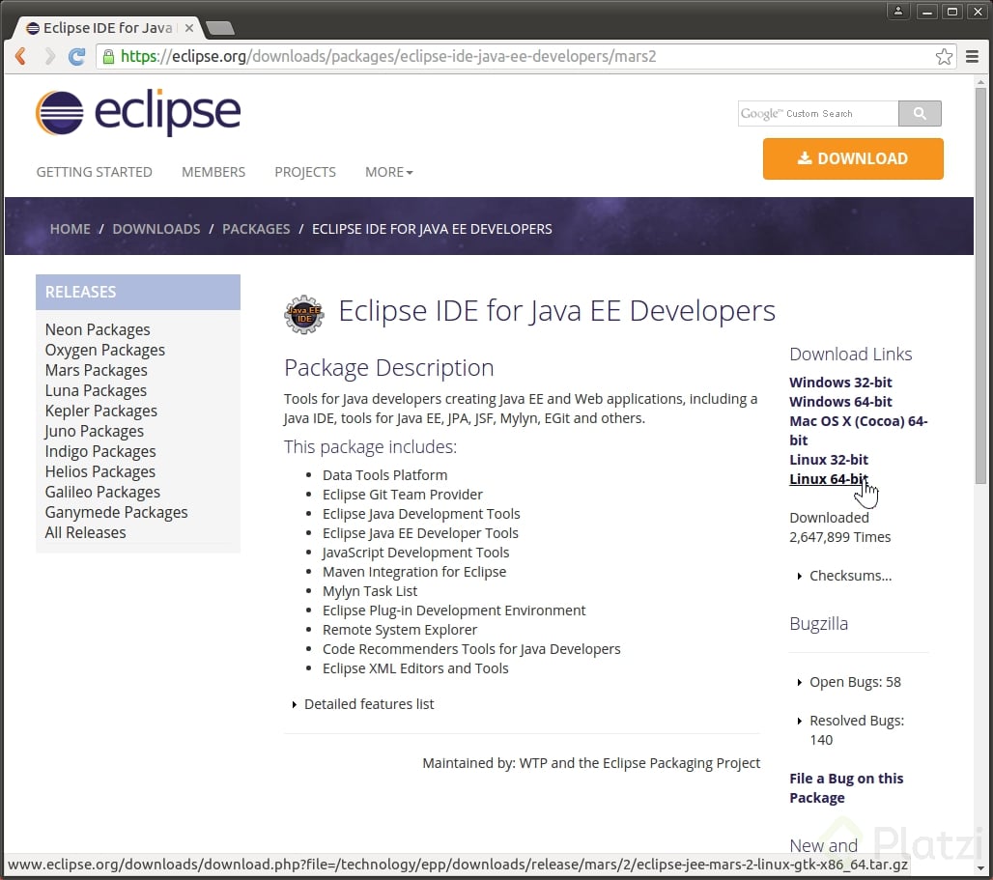Click the browser forward arrow

click(49, 56)
